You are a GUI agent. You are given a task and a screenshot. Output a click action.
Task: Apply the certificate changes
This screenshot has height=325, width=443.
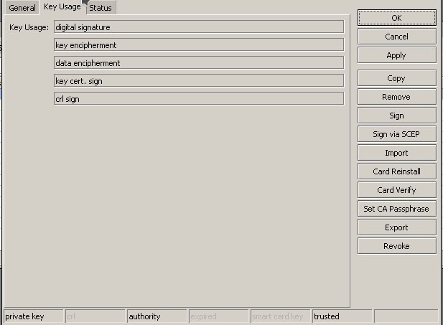tap(396, 55)
